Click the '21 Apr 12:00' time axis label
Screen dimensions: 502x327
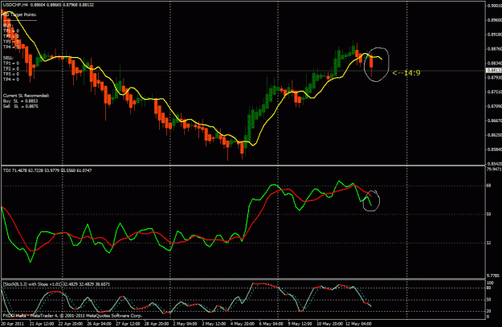point(42,324)
